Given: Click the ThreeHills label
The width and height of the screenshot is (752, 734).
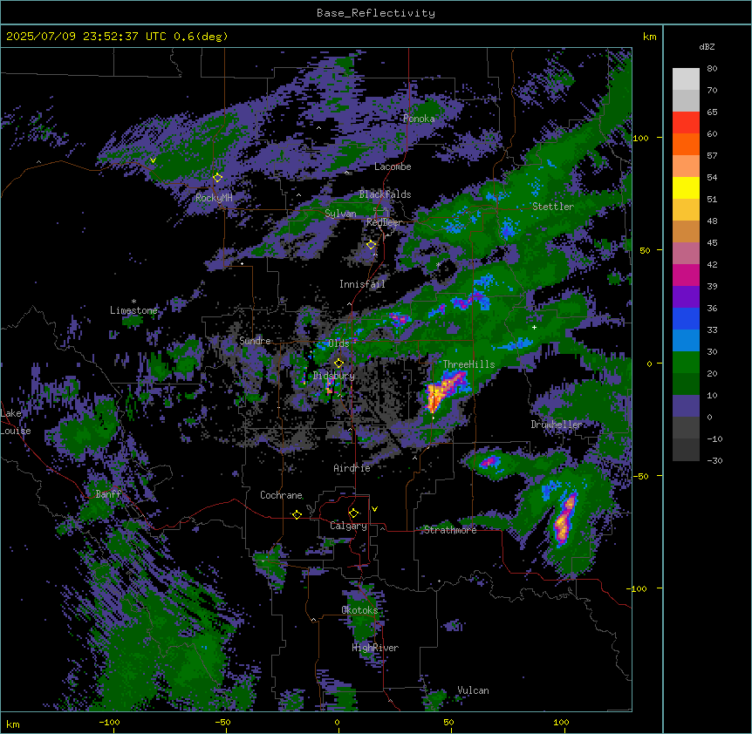Looking at the screenshot, I should click(x=468, y=364).
